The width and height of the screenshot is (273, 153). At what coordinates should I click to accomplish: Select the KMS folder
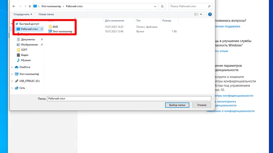(55, 27)
